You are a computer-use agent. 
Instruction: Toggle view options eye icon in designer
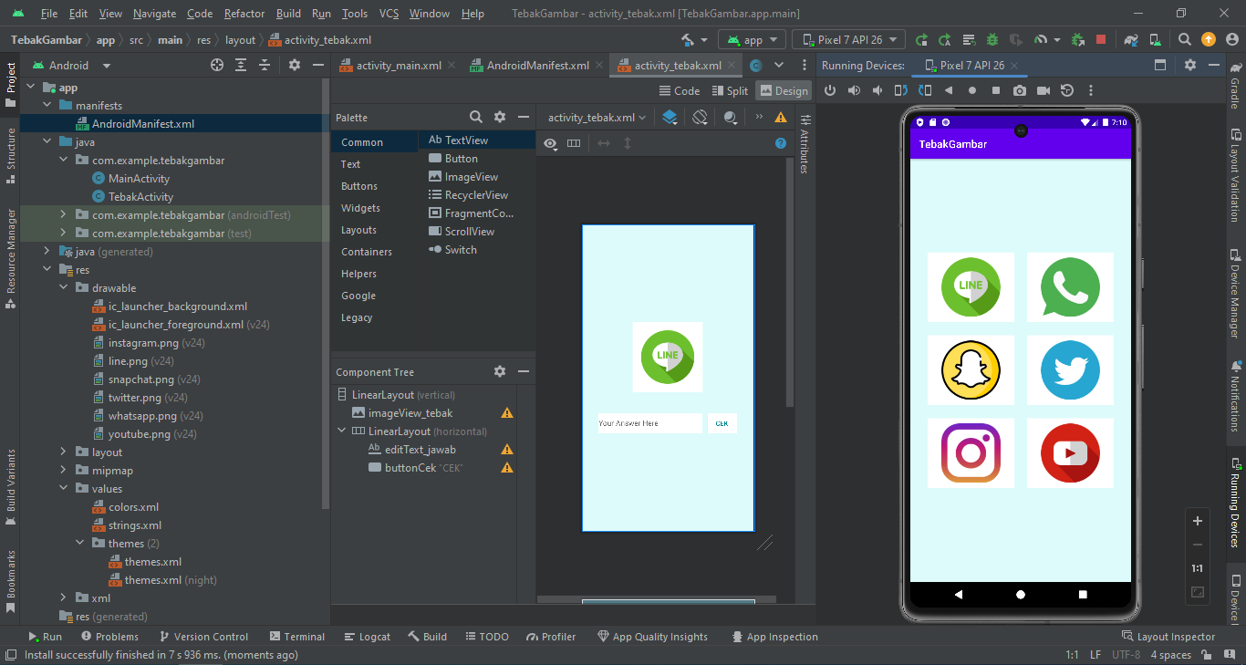tap(550, 143)
